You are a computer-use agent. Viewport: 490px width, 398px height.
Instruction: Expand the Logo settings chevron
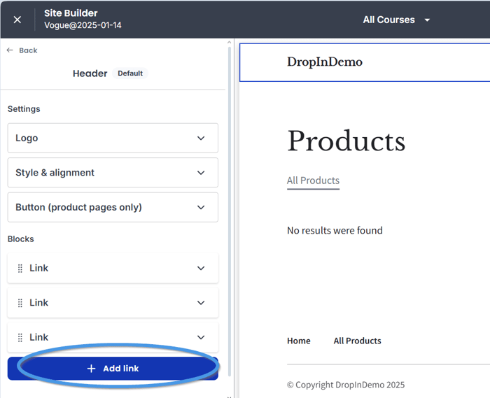coord(201,138)
